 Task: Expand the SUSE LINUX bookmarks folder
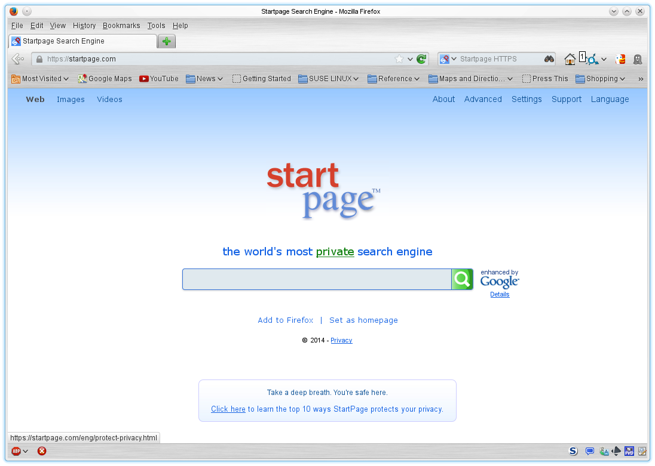[328, 78]
